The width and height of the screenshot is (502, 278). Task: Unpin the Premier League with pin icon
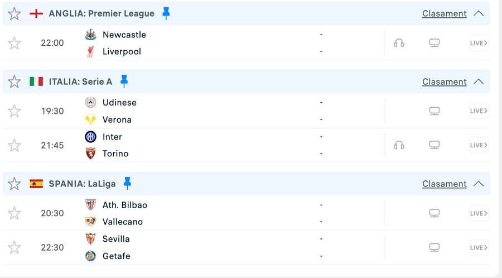166,13
